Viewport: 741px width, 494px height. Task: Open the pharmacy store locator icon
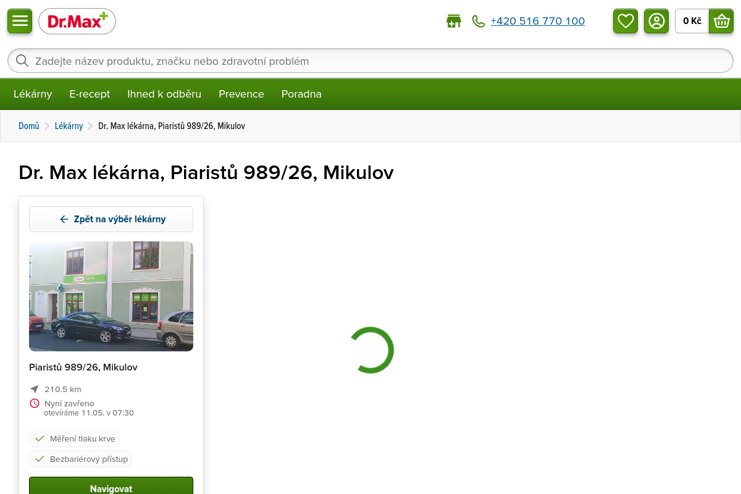click(454, 21)
